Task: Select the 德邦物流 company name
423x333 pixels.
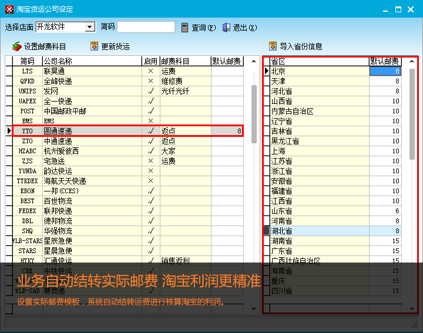Action: point(58,221)
